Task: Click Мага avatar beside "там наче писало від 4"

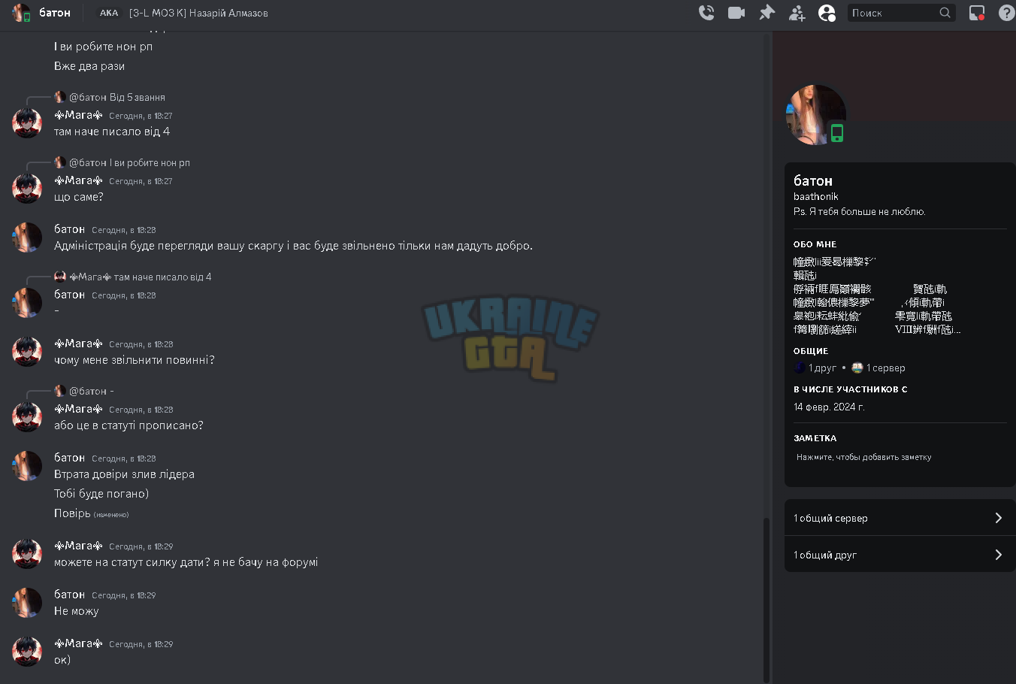Action: 27,123
